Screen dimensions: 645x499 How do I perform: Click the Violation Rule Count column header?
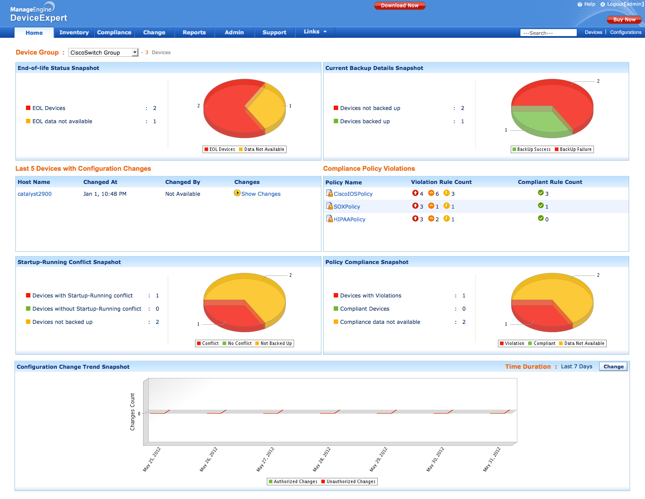tap(441, 182)
